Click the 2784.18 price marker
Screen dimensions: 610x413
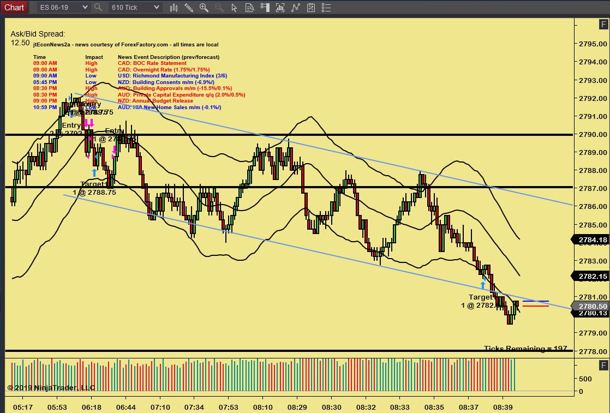point(590,240)
